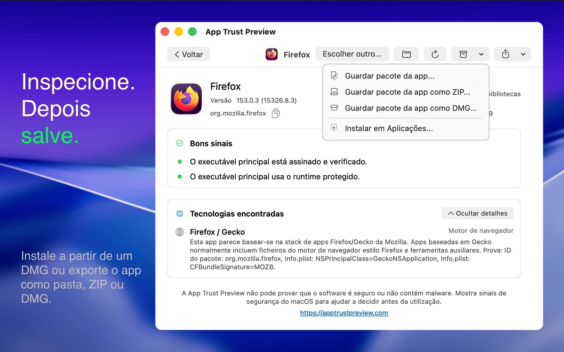
Task: Go back with the Voltar button
Action: [189, 54]
